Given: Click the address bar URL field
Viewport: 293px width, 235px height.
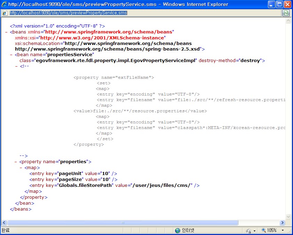Looking at the screenshot, I should coord(139,13).
